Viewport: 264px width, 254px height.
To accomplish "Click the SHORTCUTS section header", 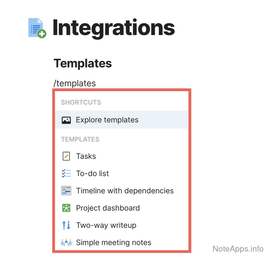I will click(81, 102).
